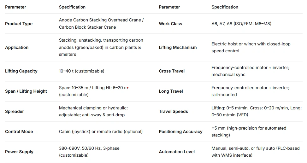Click the Product Type row label
307x163 pixels.
pos(19,24)
